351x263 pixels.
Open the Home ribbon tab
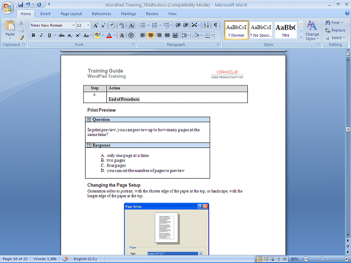[26, 14]
